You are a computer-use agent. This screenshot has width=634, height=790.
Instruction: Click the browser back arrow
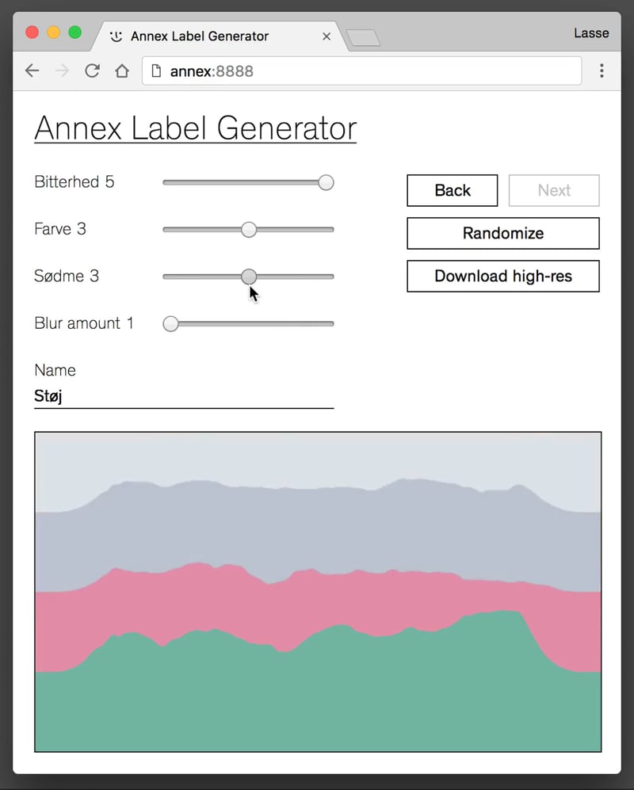32,71
